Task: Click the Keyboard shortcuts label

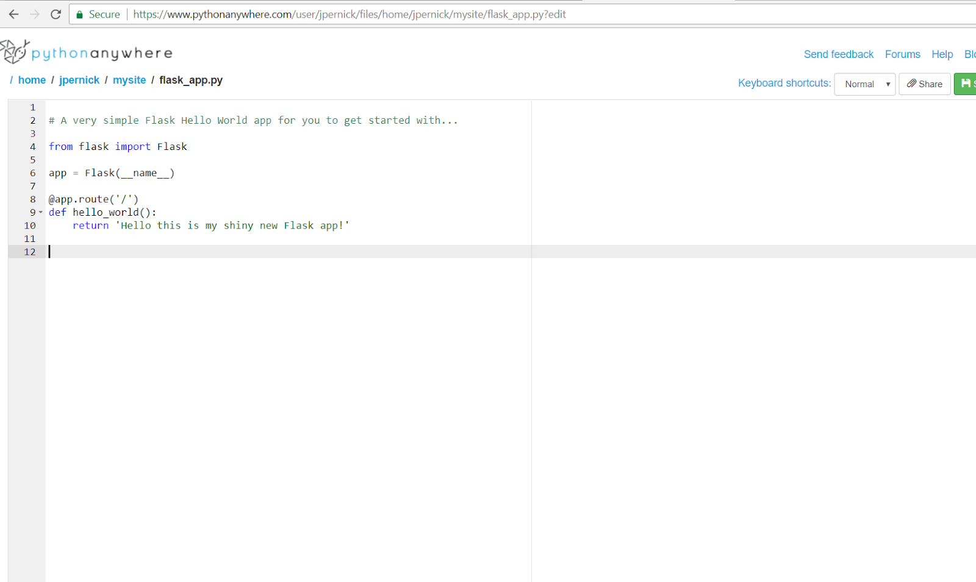Action: point(784,83)
